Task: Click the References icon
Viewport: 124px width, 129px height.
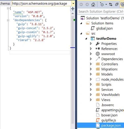Action: point(98,49)
